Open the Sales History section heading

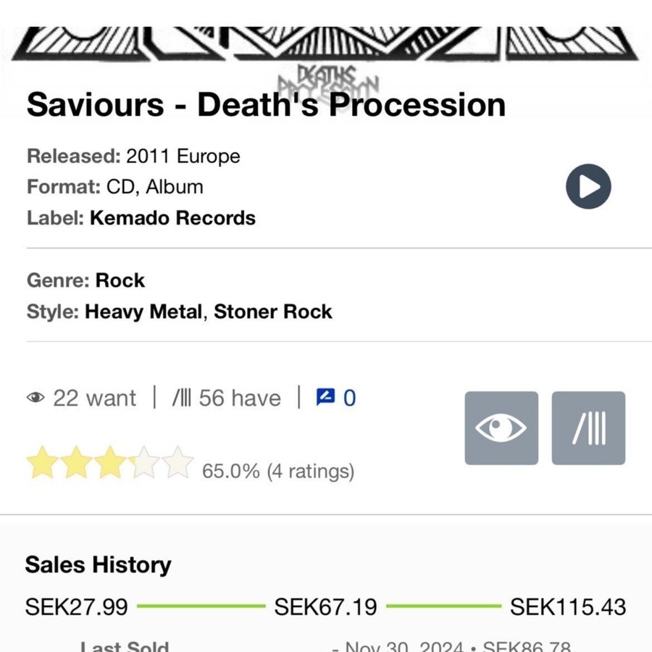coord(99,565)
